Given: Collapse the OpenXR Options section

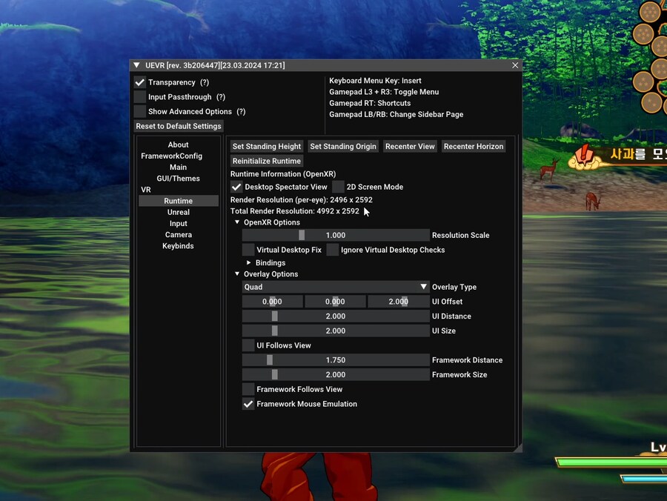Looking at the screenshot, I should pyautogui.click(x=237, y=222).
